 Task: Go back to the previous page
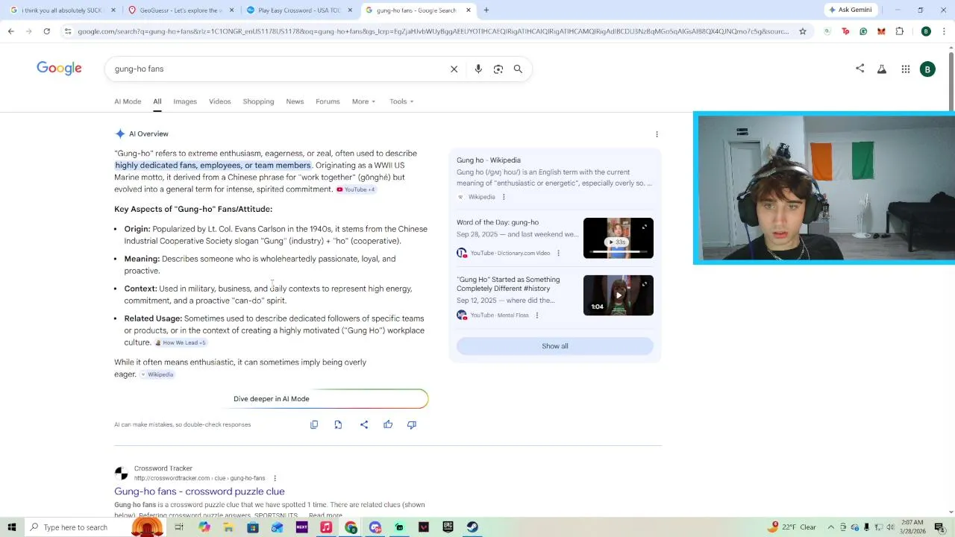10,31
